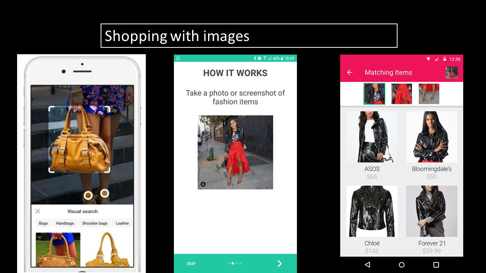Image resolution: width=486 pixels, height=273 pixels.
Task: Click the 18:09 clock
Action: coord(289,58)
